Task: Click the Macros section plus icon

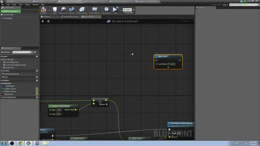Action: click(37, 77)
